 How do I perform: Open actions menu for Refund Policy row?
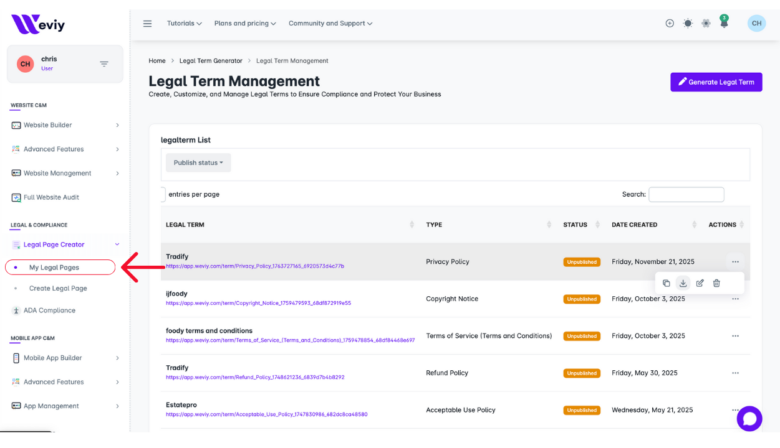(x=735, y=373)
